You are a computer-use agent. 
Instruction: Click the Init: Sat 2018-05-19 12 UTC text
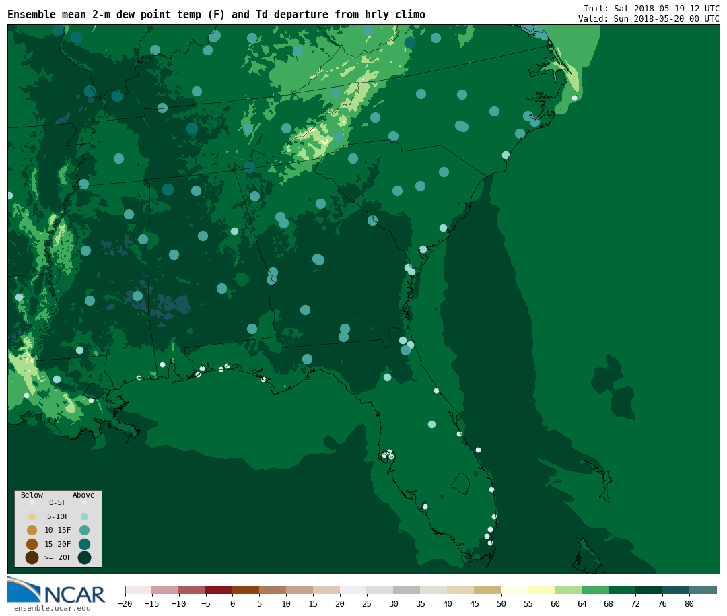(x=652, y=8)
